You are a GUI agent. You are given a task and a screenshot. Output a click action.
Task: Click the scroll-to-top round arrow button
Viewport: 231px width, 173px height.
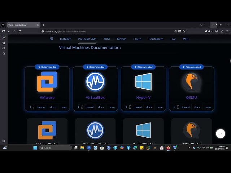coord(221,134)
